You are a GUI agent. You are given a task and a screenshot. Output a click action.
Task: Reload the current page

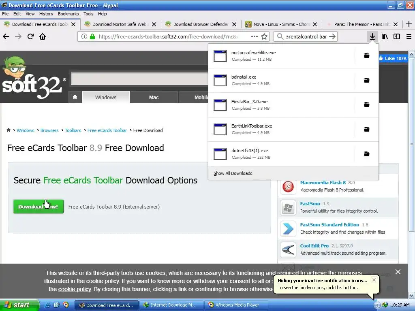tap(30, 36)
